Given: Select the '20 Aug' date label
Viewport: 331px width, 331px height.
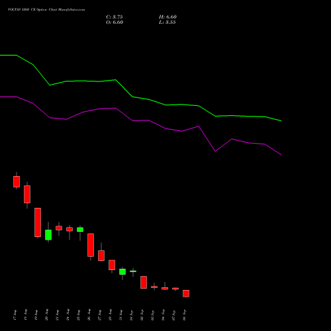Looking at the screenshot, I should pos(47,315).
